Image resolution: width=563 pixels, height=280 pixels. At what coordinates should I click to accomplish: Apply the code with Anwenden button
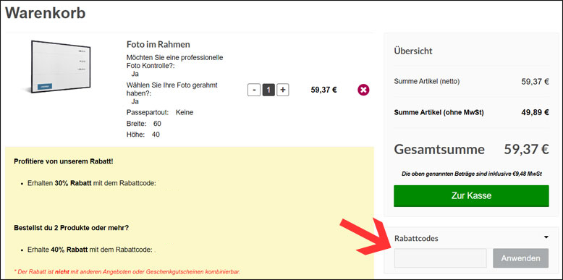[x=520, y=258]
